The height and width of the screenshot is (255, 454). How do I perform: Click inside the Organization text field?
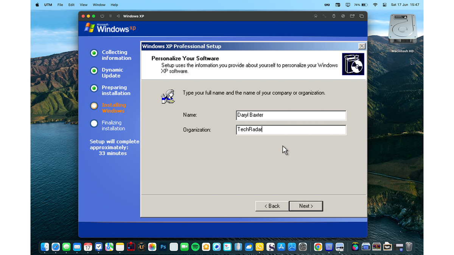(291, 130)
